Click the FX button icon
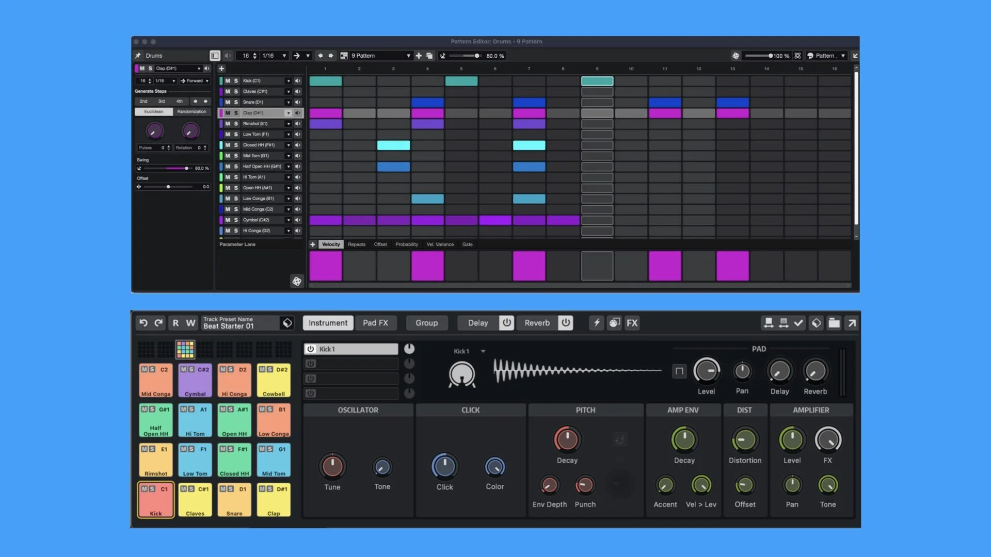 632,323
